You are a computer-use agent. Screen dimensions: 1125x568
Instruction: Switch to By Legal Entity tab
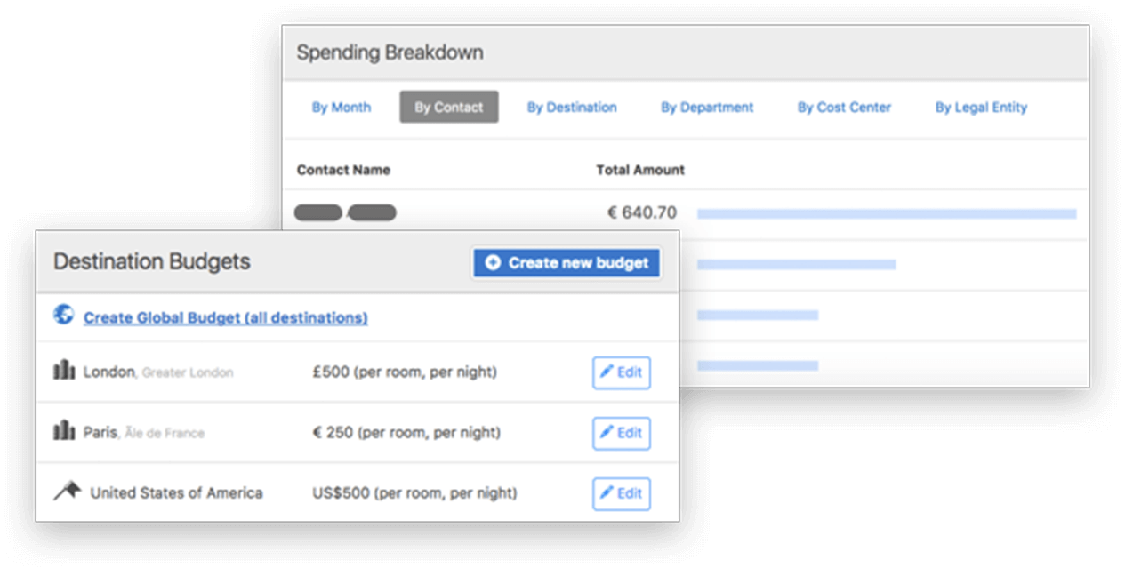981,108
